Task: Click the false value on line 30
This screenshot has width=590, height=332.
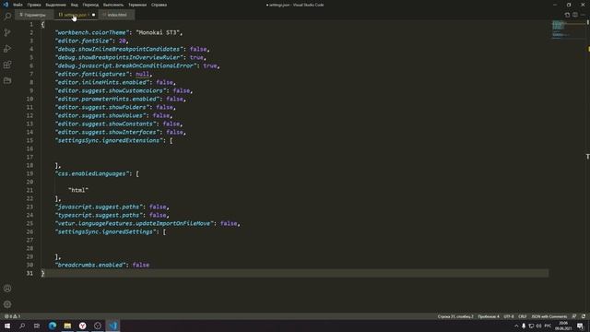Action: (x=141, y=265)
